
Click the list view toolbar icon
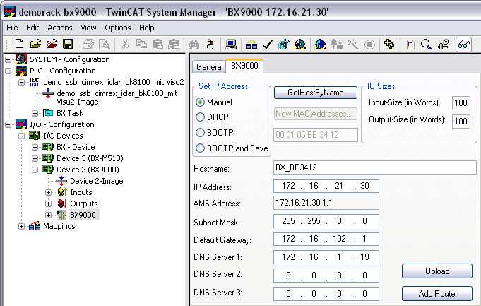click(x=410, y=45)
